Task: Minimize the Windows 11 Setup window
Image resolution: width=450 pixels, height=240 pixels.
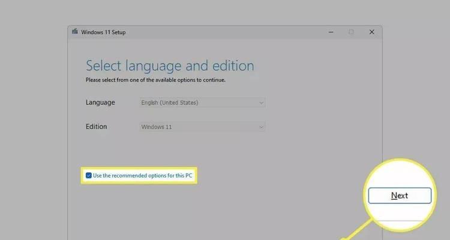Action: point(331,32)
